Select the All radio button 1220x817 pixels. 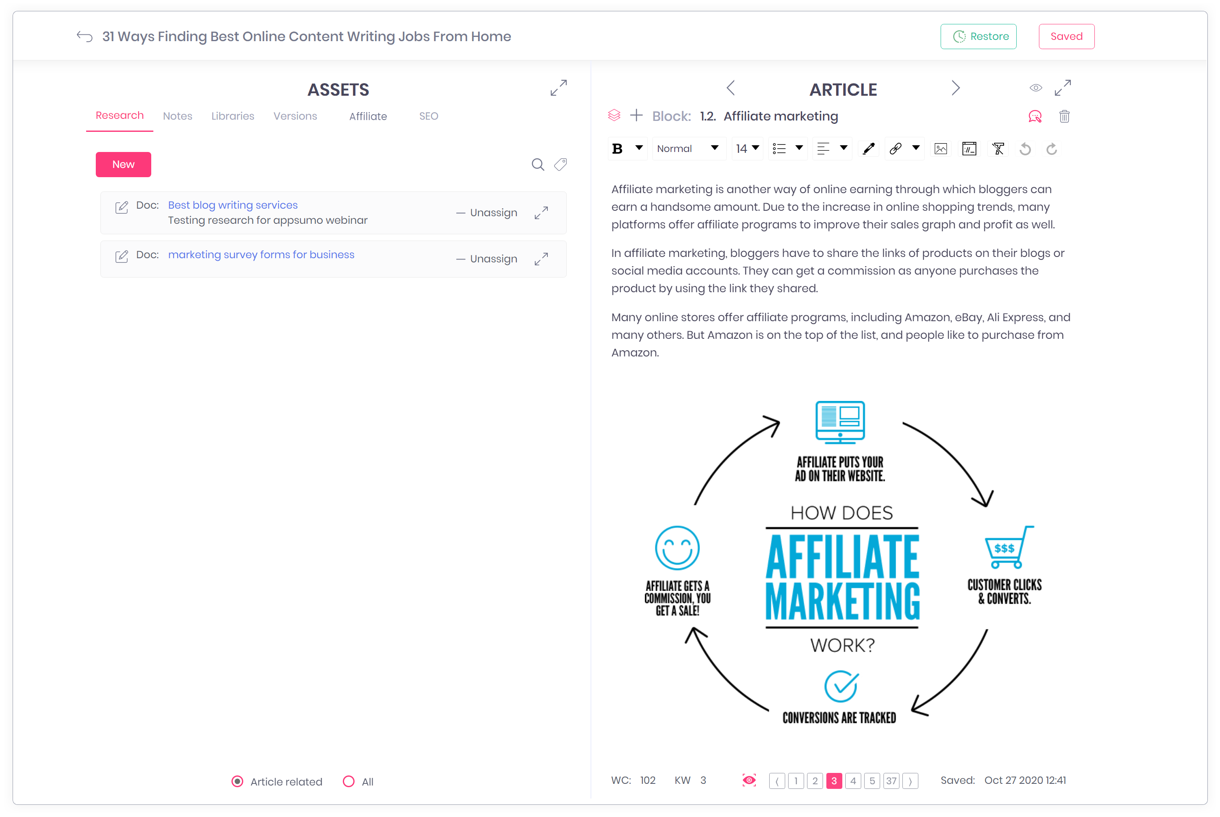coord(349,781)
